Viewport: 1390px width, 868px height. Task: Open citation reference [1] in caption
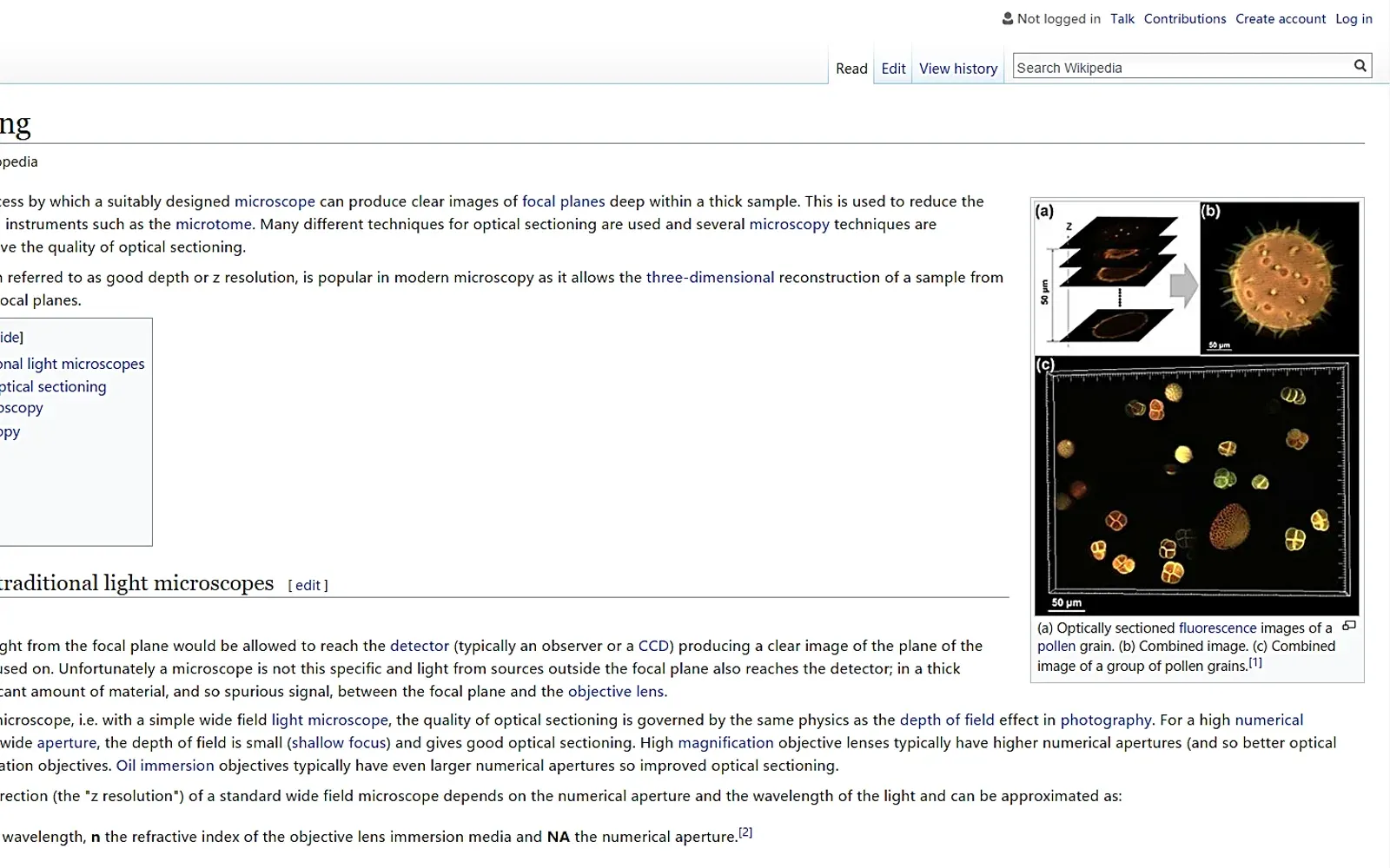[x=1255, y=662]
